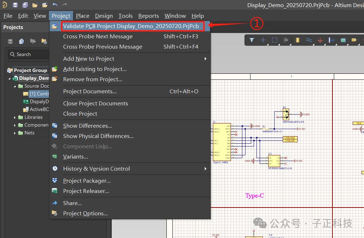Open dropdown corner of selection rectangle tool
364x238 pixels.
click(x=279, y=44)
